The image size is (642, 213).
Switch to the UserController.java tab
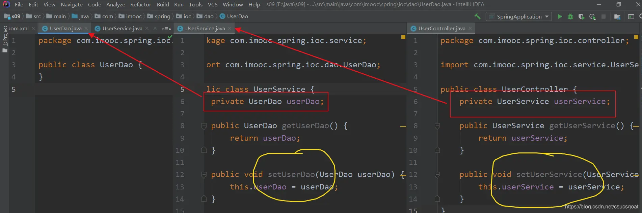click(442, 29)
